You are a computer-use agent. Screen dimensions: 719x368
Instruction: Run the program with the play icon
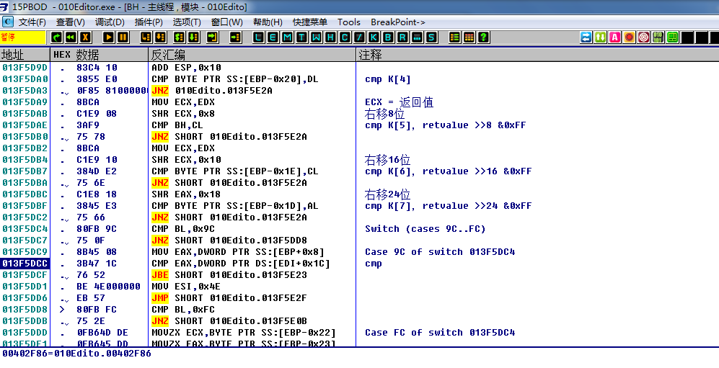point(109,37)
